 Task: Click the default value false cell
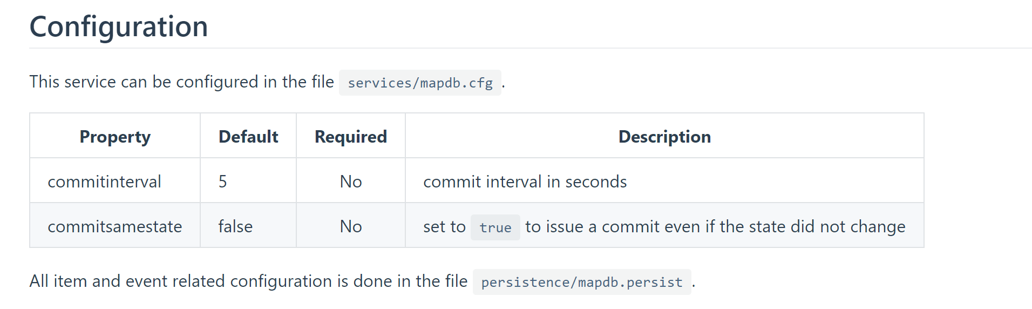coord(248,226)
